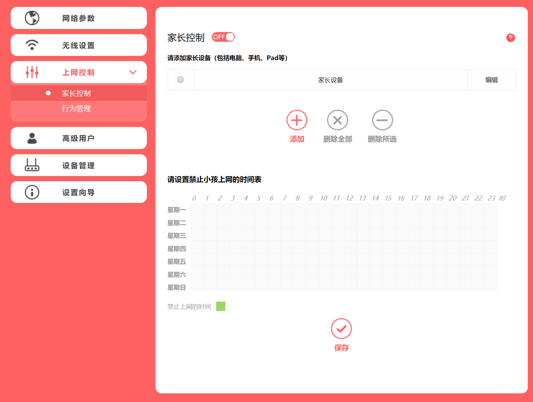Open the 网络参数 menu
The image size is (533, 402).
pos(79,18)
